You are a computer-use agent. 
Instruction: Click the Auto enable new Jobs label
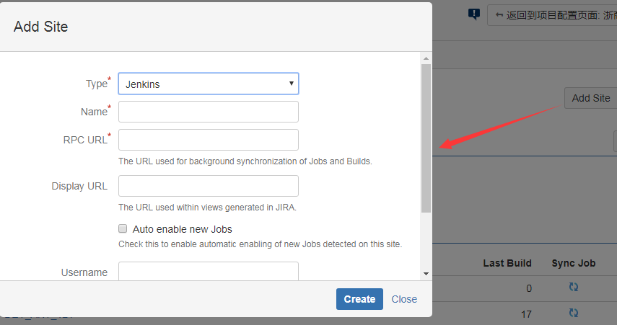(182, 229)
